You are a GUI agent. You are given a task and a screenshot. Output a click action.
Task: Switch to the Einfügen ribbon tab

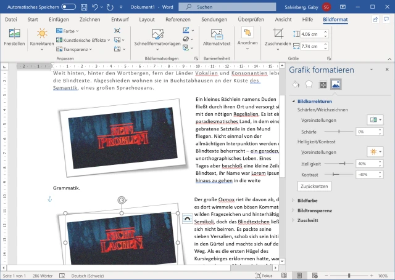pyautogui.click(x=59, y=19)
